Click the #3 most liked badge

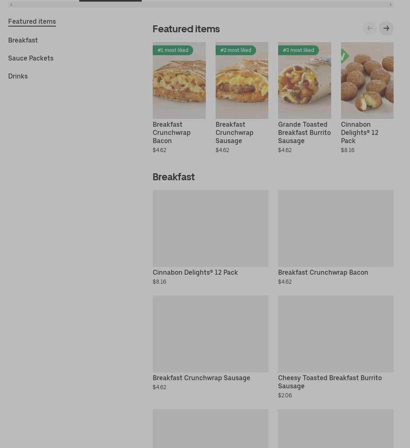[299, 50]
